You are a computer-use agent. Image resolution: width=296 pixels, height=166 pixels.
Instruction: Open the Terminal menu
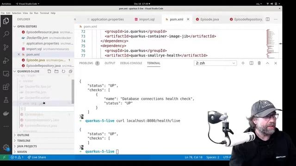[44, 13]
